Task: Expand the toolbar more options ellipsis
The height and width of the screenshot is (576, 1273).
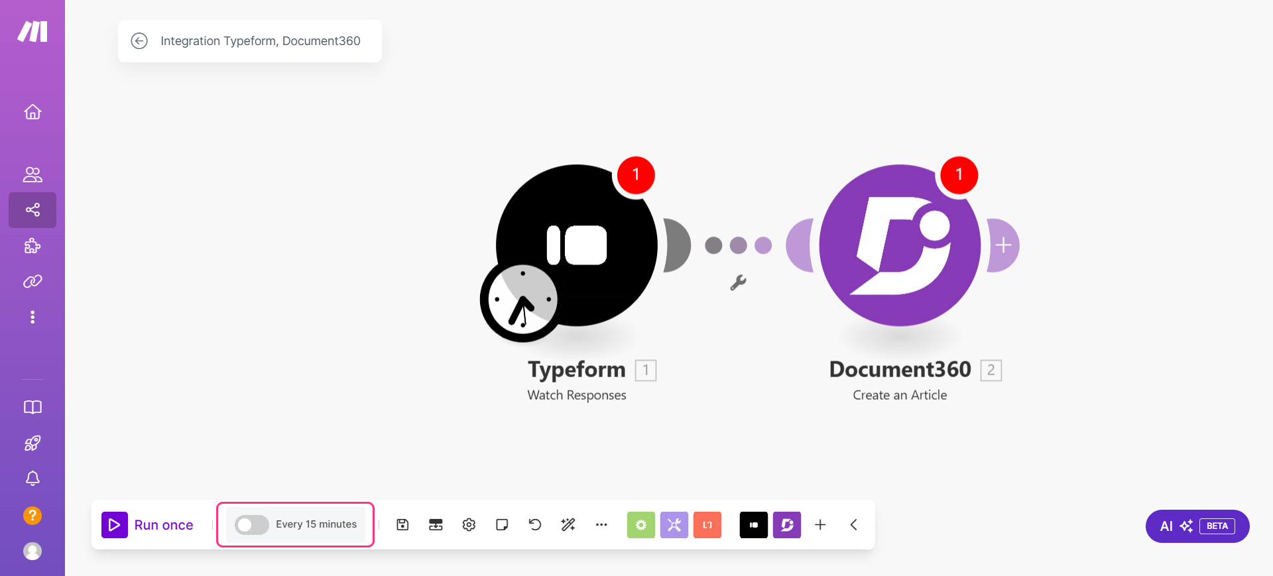Action: coord(601,525)
